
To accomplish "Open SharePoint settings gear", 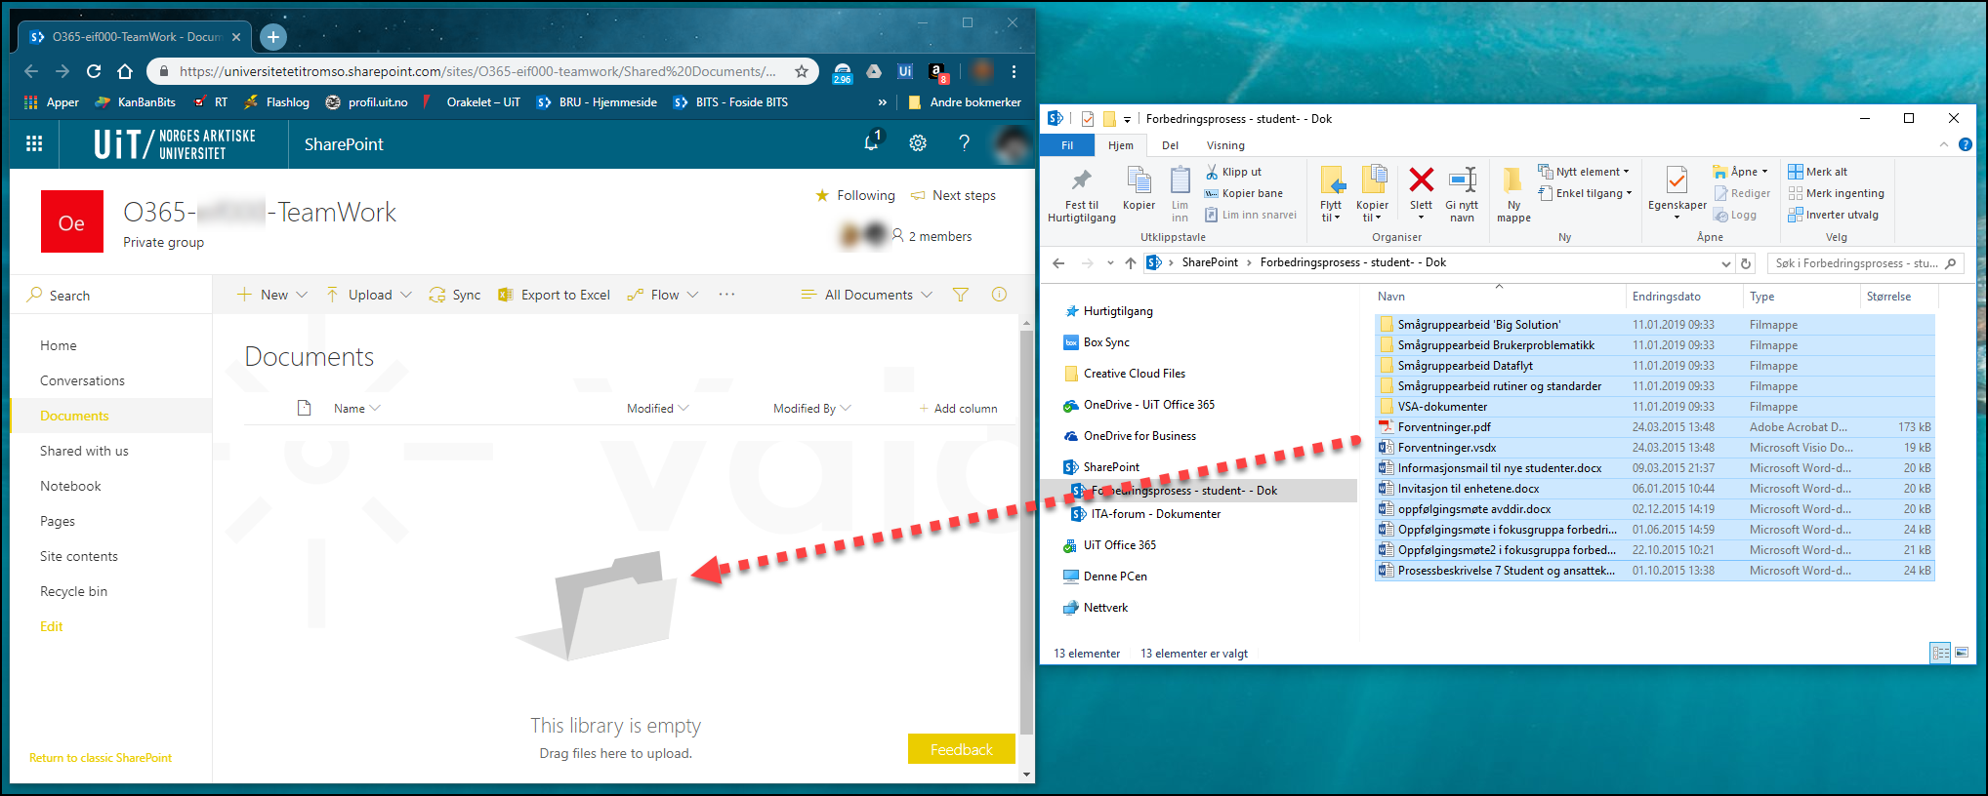I will (918, 143).
